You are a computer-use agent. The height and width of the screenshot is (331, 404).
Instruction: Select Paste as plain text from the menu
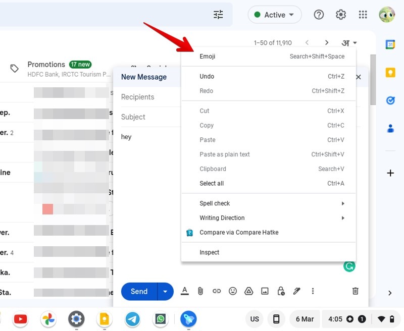[x=224, y=154]
